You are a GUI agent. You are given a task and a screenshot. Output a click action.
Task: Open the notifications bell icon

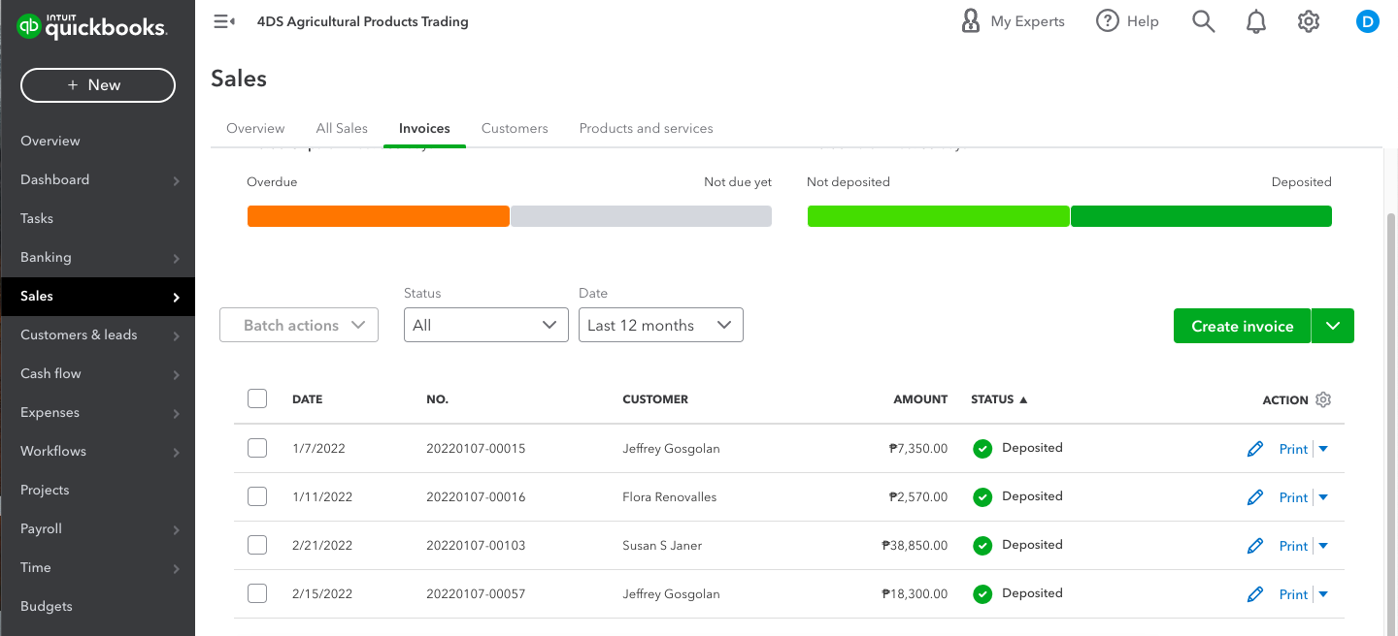click(1256, 21)
